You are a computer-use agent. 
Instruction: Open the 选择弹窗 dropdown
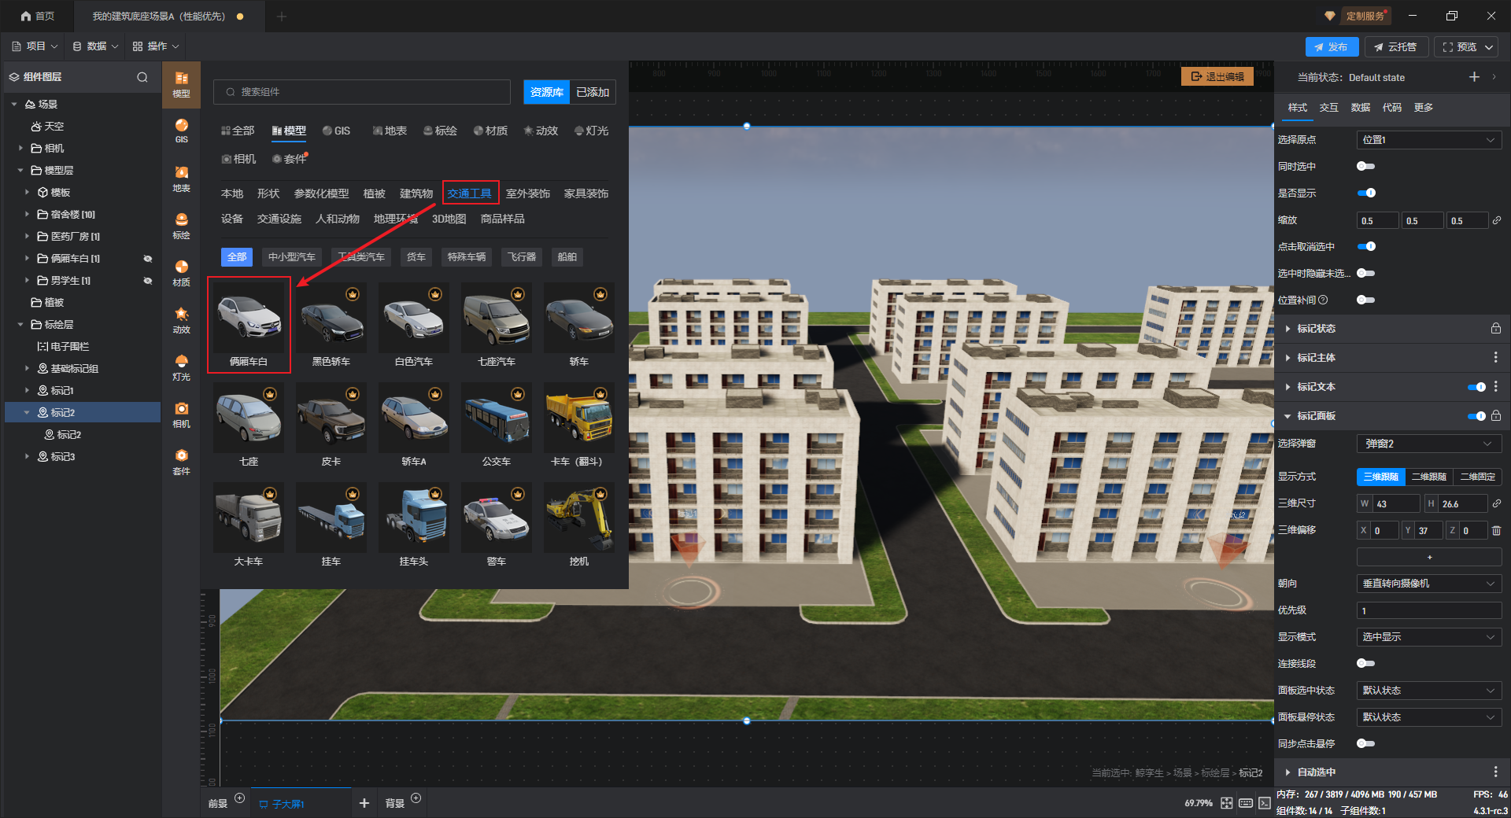[1428, 444]
